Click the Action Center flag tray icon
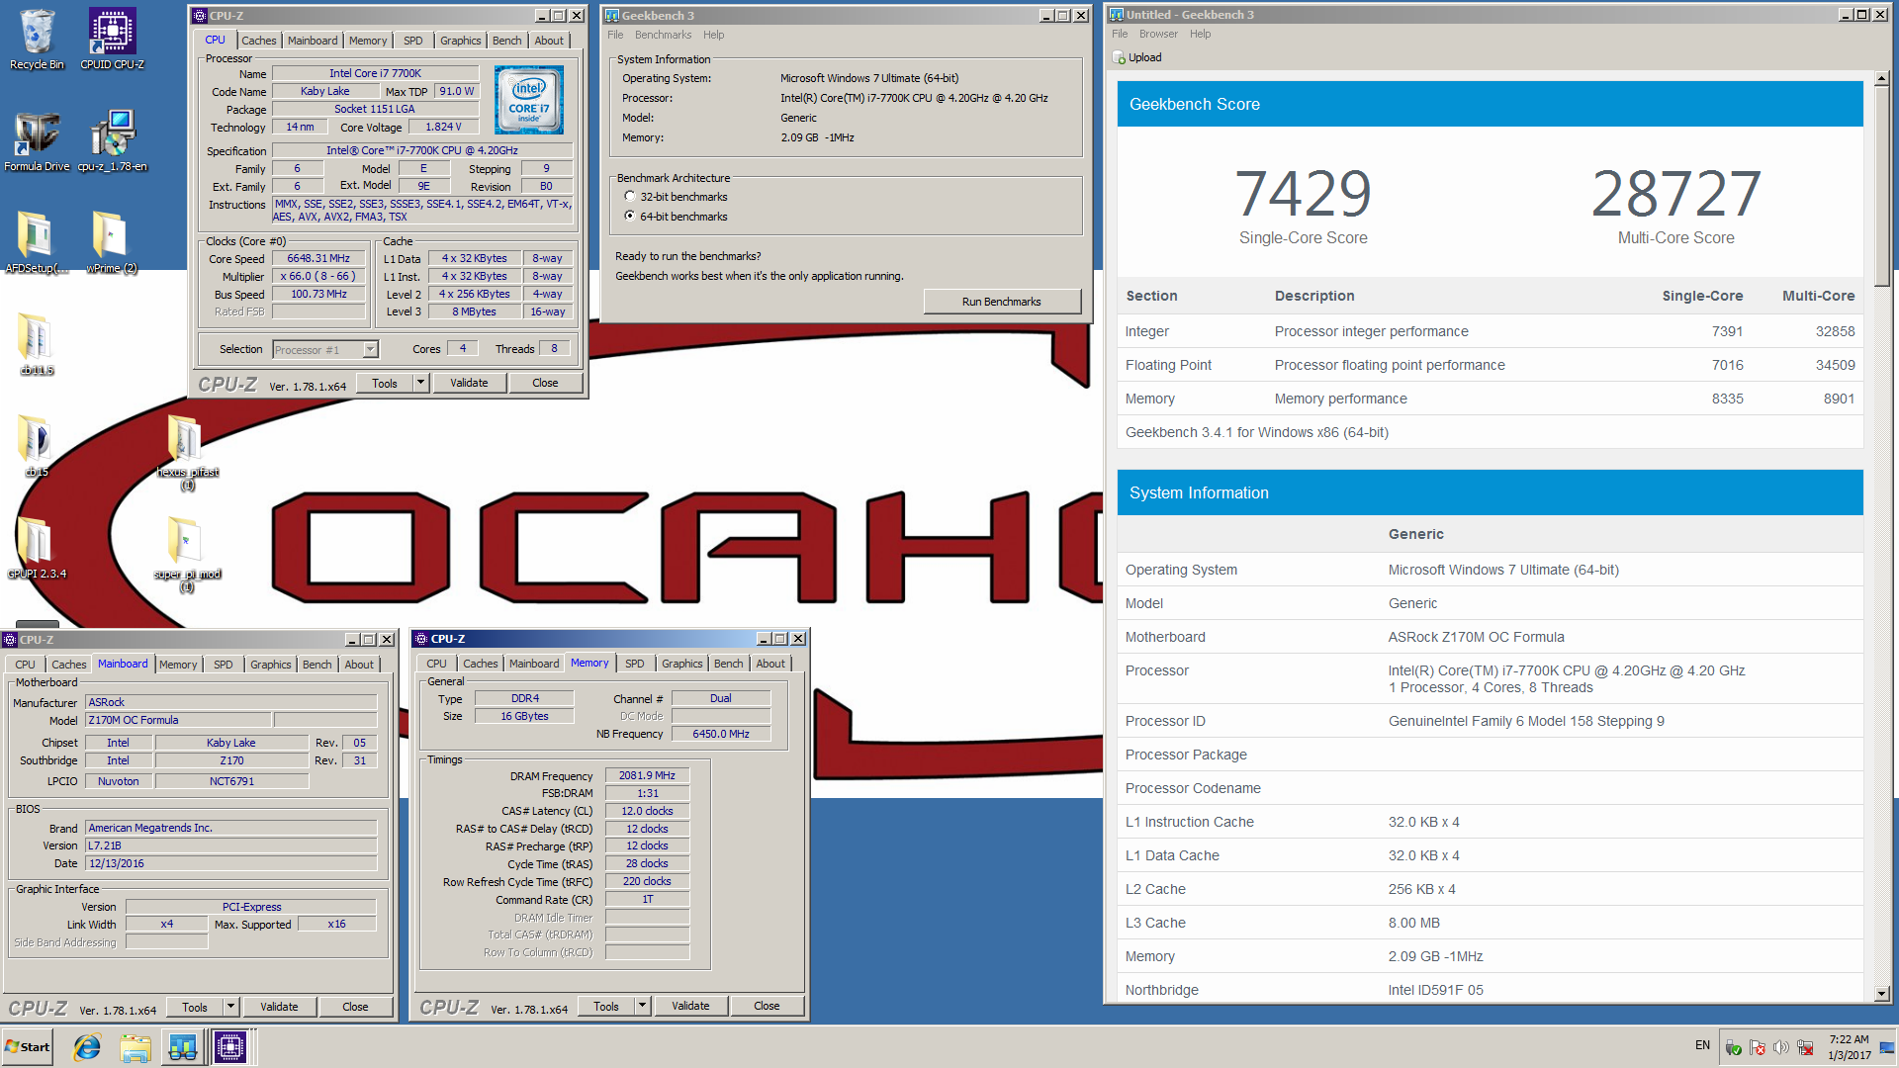This screenshot has width=1899, height=1068. click(1758, 1047)
